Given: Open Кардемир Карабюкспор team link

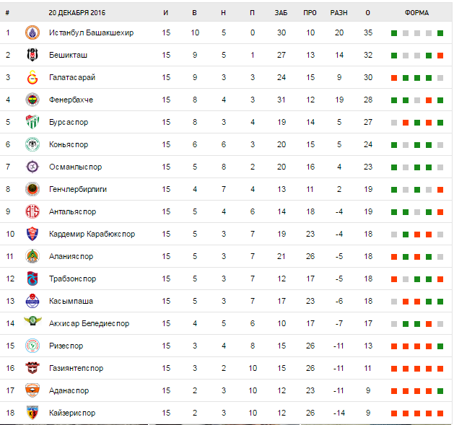Looking at the screenshot, I should point(92,234).
